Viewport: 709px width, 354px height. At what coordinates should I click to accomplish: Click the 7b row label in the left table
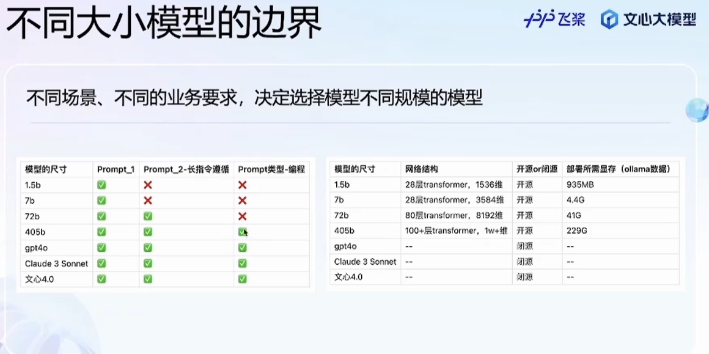coord(30,201)
